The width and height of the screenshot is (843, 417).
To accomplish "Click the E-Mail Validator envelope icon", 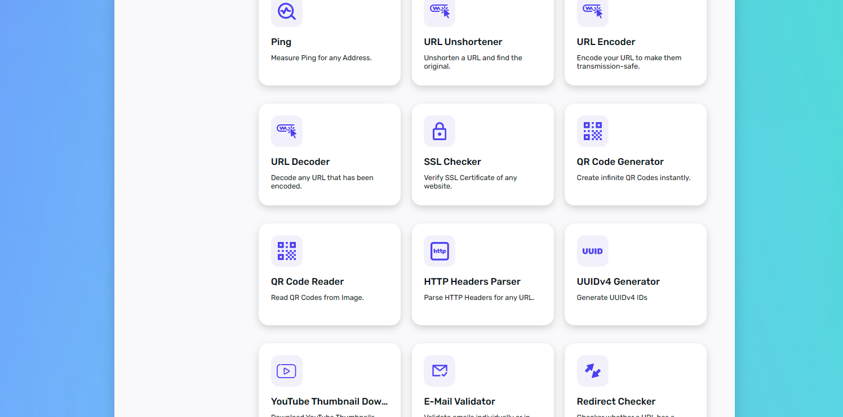I will 440,371.
